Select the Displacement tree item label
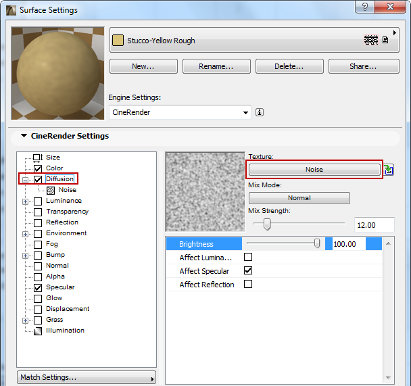The height and width of the screenshot is (386, 411). click(68, 309)
